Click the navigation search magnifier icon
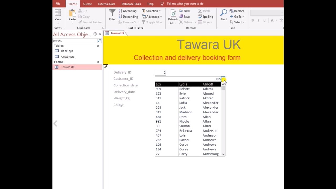Screen dimensions: 336x189 tap(99, 41)
